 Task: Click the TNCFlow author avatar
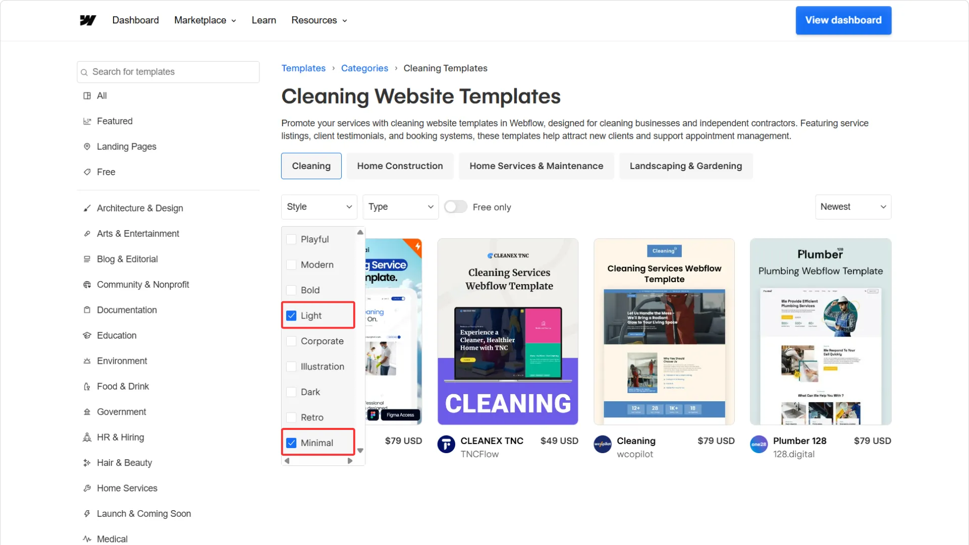tap(446, 445)
